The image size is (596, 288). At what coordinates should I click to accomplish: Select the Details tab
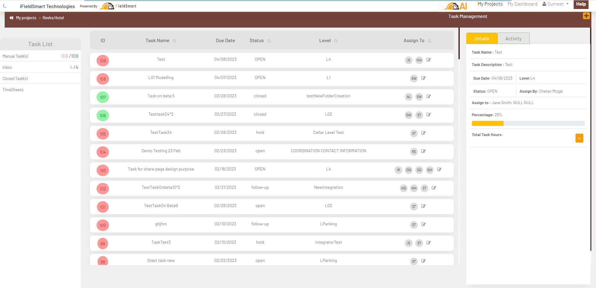click(x=482, y=38)
